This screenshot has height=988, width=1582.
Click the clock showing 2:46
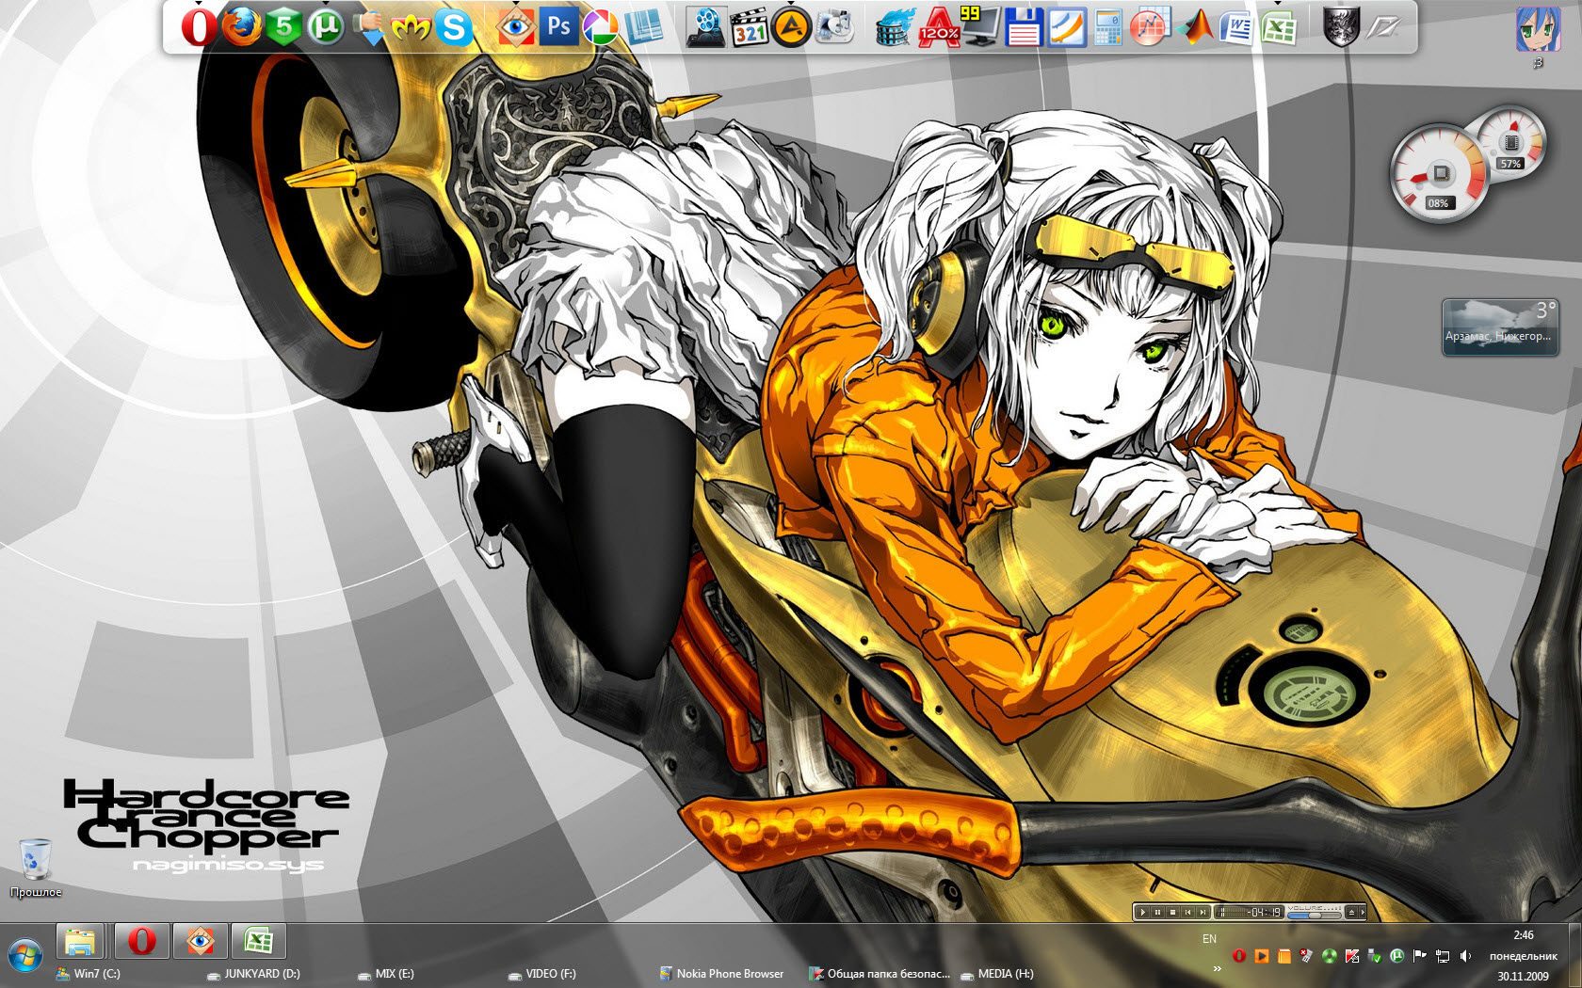[1524, 934]
